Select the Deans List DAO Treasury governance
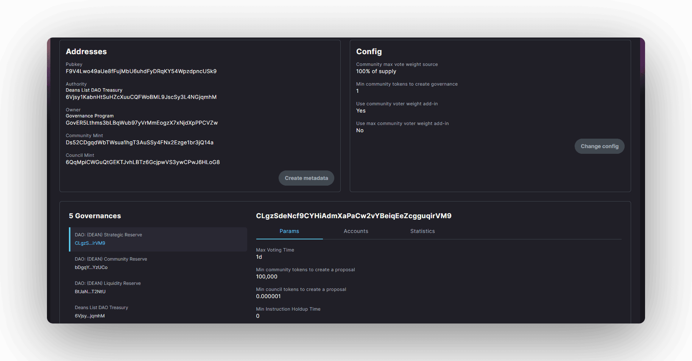This screenshot has width=692, height=361. [x=158, y=311]
